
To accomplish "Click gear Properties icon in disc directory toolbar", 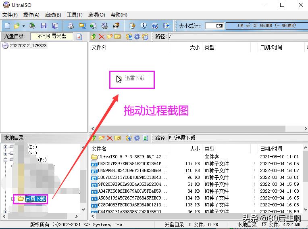I will [137, 37].
